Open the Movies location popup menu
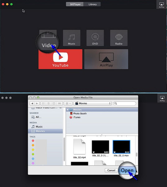Screen dimensions: 167x187 tap(92, 103)
